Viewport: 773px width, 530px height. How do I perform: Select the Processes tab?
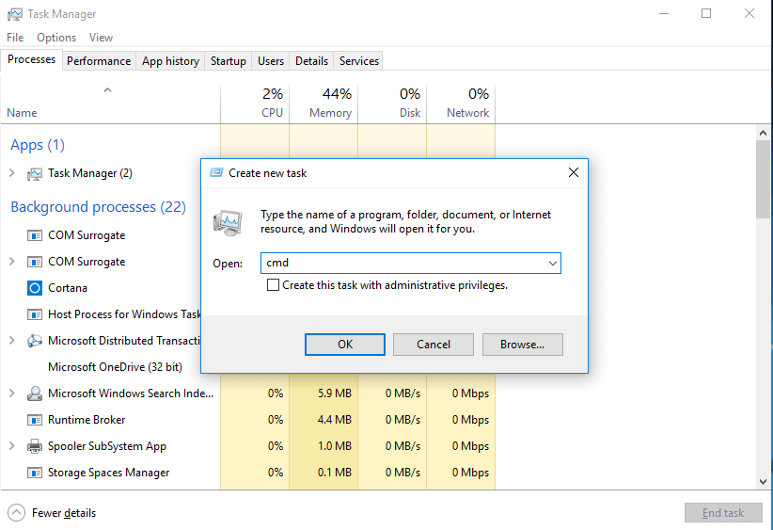32,59
